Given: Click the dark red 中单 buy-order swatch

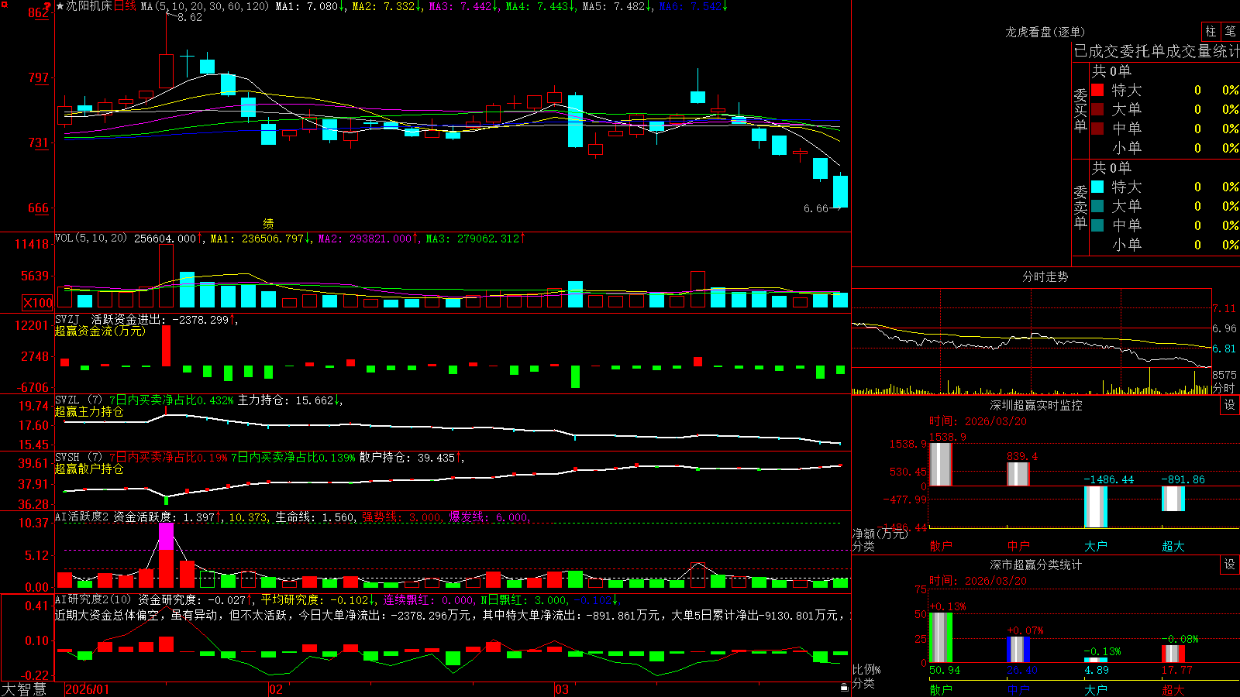Looking at the screenshot, I should pos(1097,129).
